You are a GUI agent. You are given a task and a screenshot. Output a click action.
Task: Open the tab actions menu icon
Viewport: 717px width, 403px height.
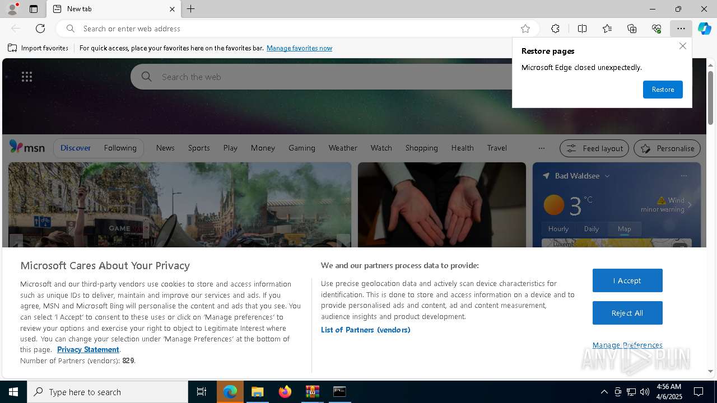coord(34,9)
